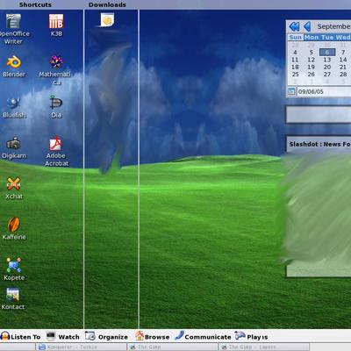
Task: Click the date field showing 09/06/05
Action: pyautogui.click(x=324, y=91)
